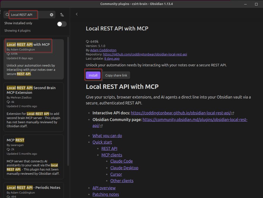Jump to API overview section
This screenshot has height=198, width=263.
(104, 188)
